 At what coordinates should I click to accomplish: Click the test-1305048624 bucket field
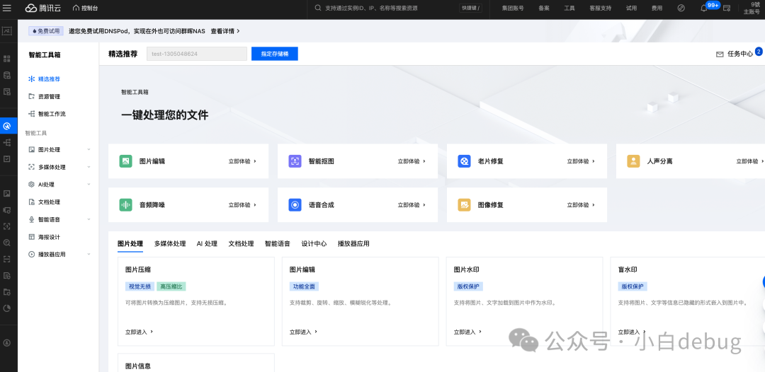197,54
